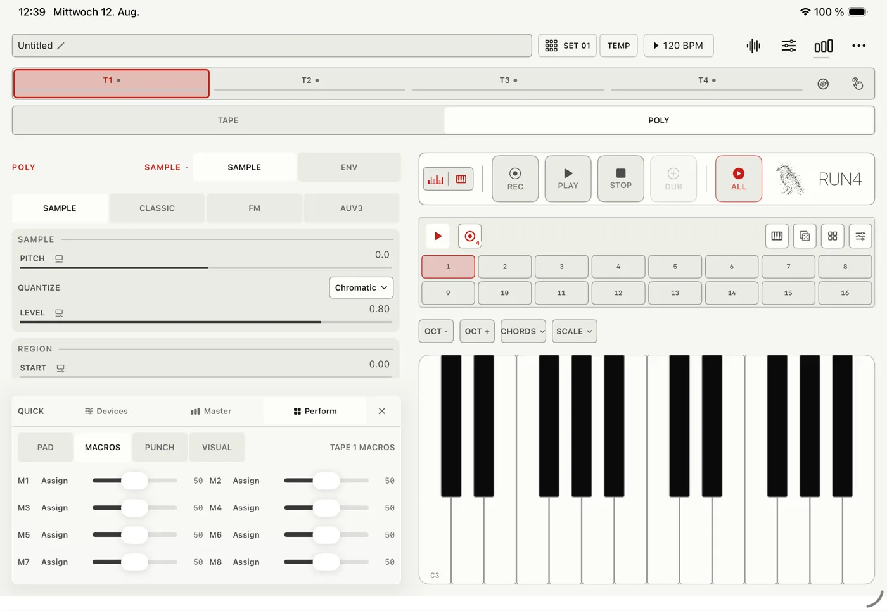Expand the SCALE dropdown
Screen dimensions: 887x611
[575, 331]
